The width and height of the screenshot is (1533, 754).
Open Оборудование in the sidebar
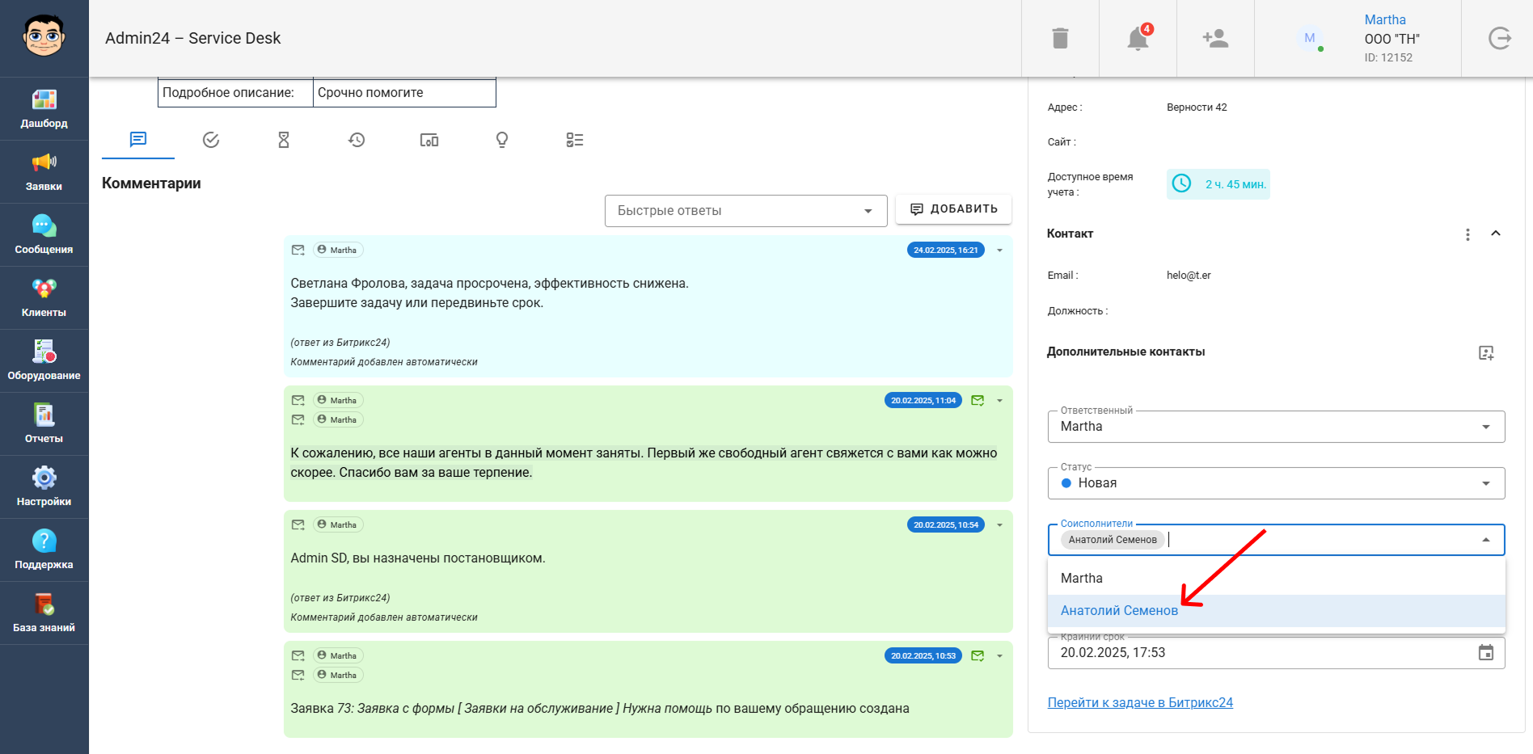click(x=44, y=361)
